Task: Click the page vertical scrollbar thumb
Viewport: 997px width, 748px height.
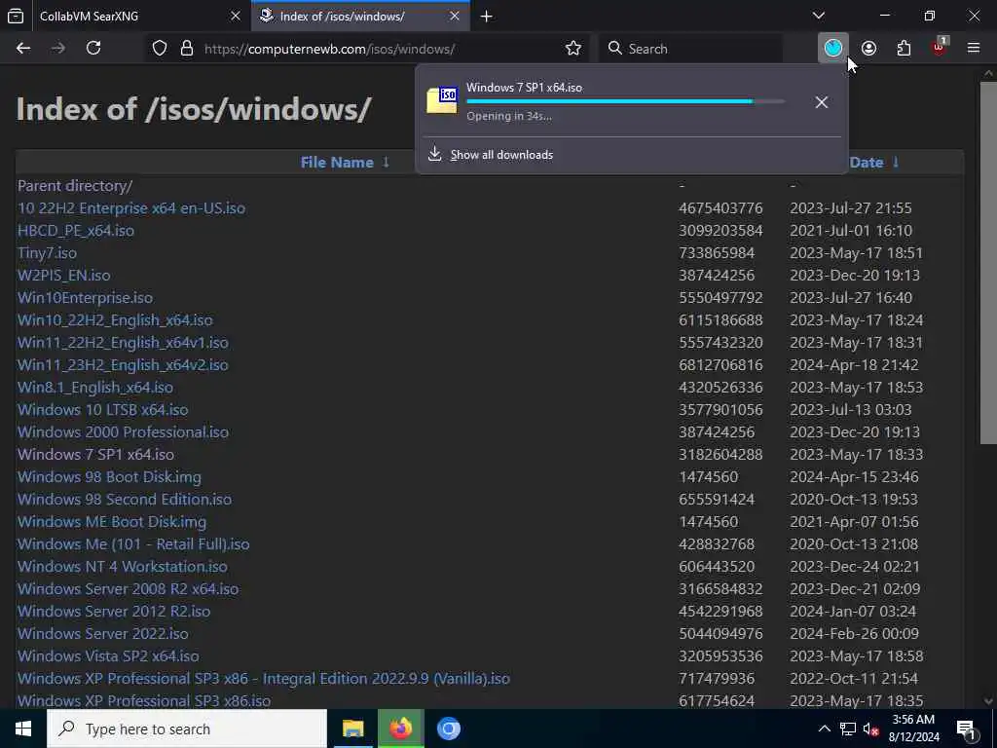Action: (988, 263)
